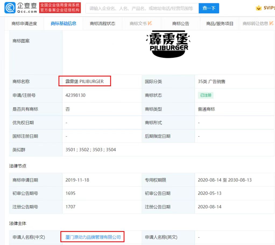Select trademark name 霹雳堡 PILIBURGER text
275x245 pixels.
click(84, 81)
